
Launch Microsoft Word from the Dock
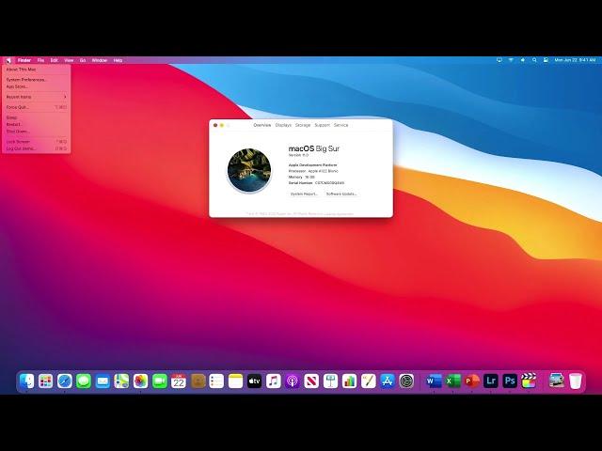(x=434, y=381)
